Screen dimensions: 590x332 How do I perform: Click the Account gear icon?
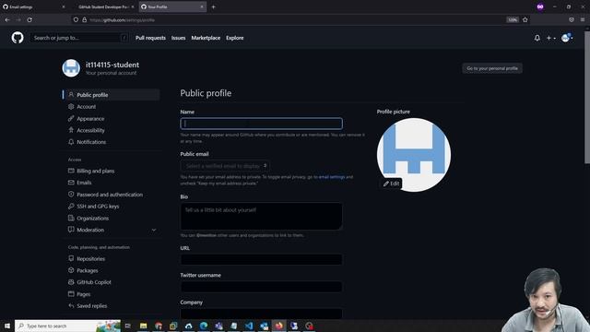pyautogui.click(x=71, y=107)
